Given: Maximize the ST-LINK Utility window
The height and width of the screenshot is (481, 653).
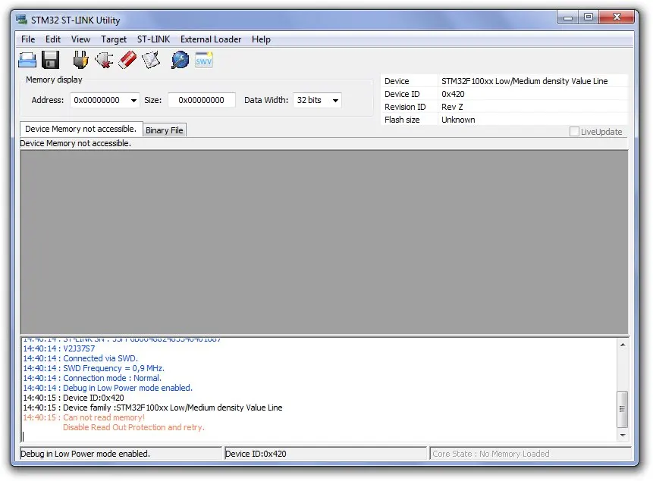Looking at the screenshot, I should point(588,17).
